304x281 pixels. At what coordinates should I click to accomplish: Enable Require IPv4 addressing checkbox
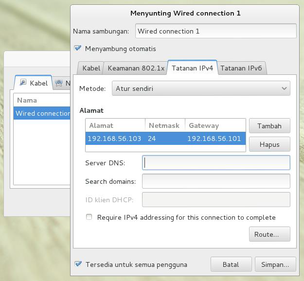point(89,217)
